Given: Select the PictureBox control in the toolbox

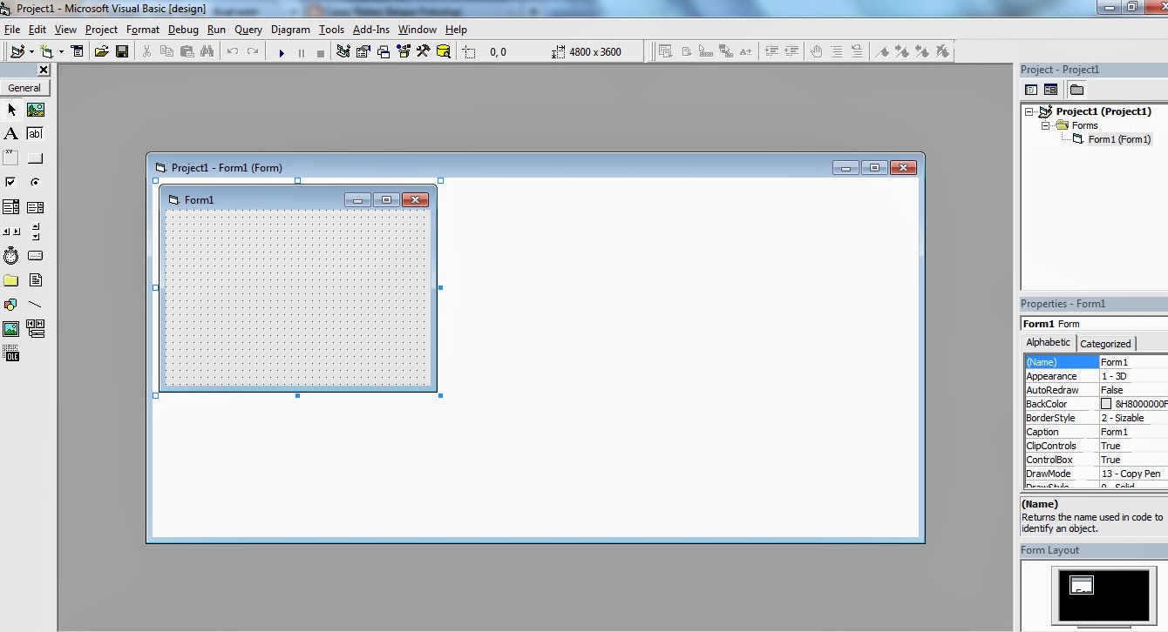Looking at the screenshot, I should coord(36,110).
